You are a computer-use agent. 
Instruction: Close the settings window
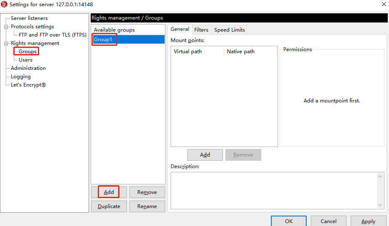(x=384, y=4)
